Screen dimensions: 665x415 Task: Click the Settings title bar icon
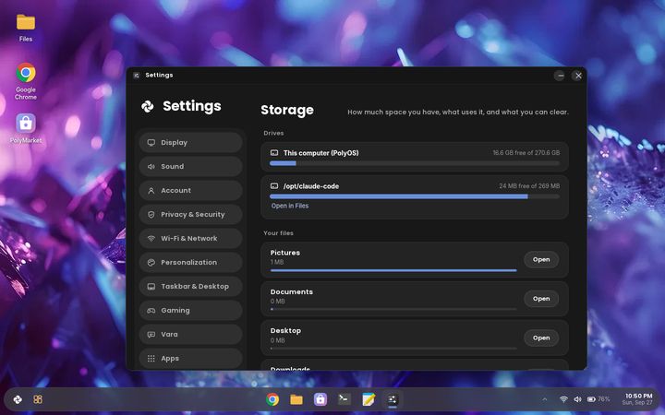pos(136,76)
